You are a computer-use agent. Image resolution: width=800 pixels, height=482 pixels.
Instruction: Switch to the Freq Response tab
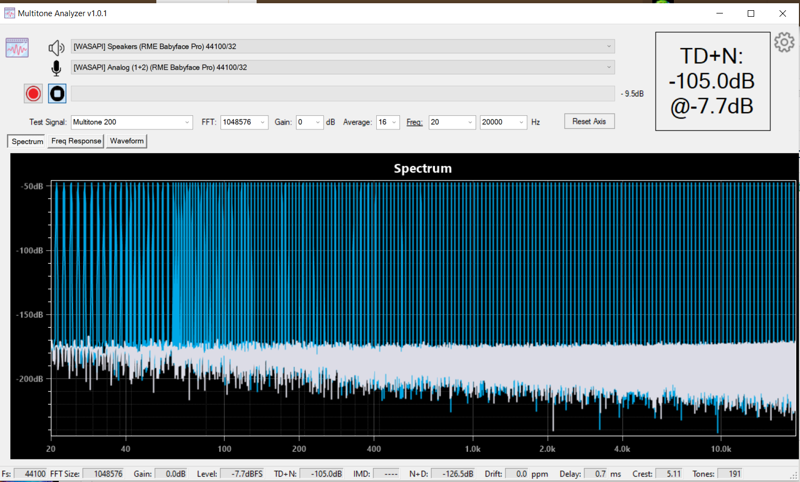(x=76, y=141)
